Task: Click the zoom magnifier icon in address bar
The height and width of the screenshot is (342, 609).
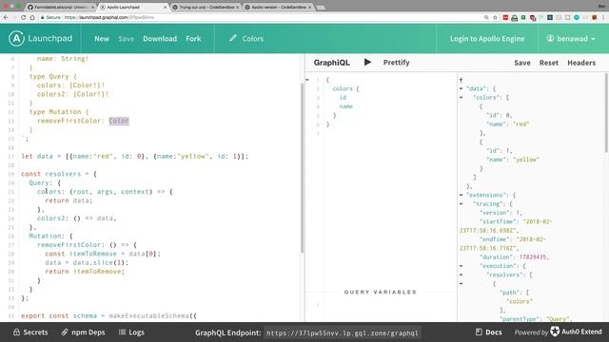Action: point(486,17)
